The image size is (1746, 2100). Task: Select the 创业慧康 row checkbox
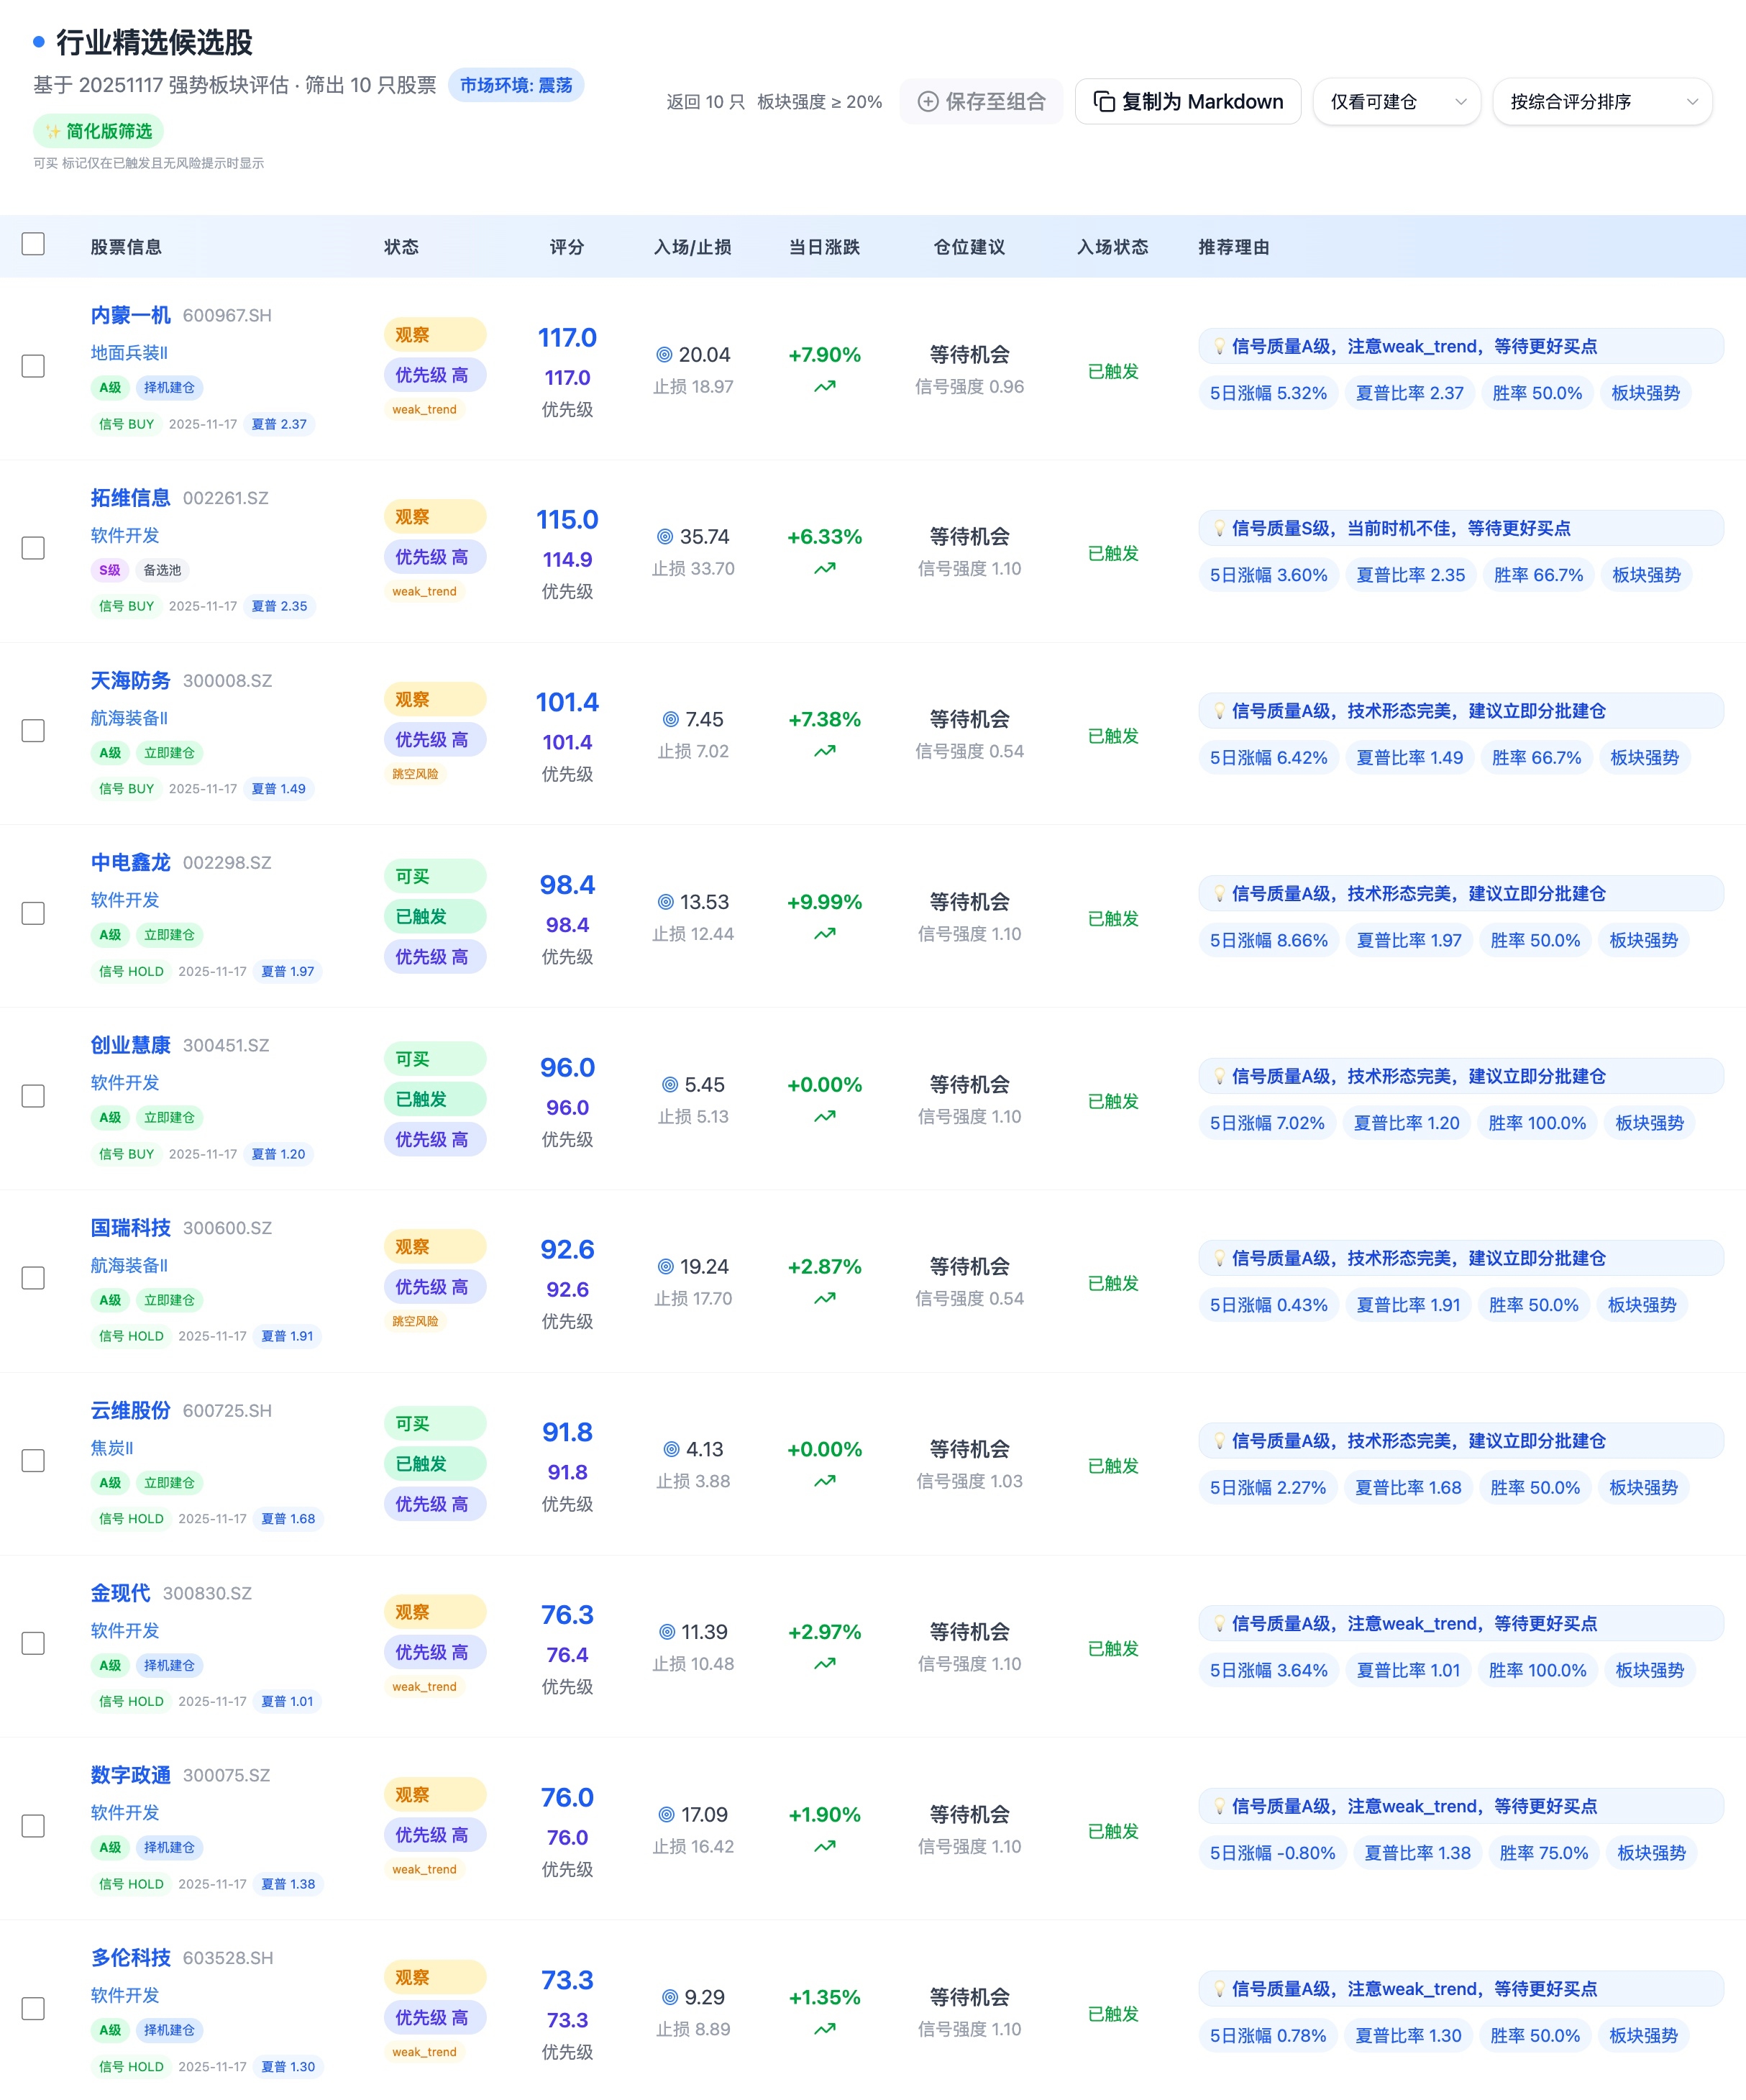click(33, 1096)
